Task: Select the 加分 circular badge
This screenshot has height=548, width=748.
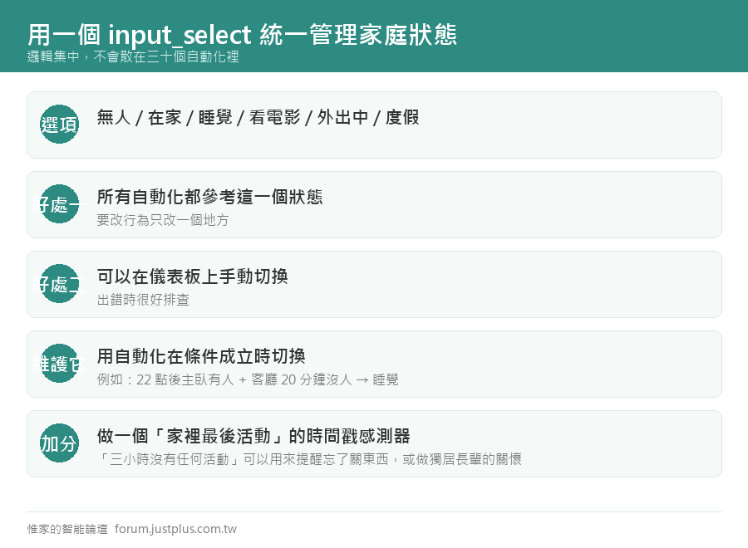Action: click(59, 443)
